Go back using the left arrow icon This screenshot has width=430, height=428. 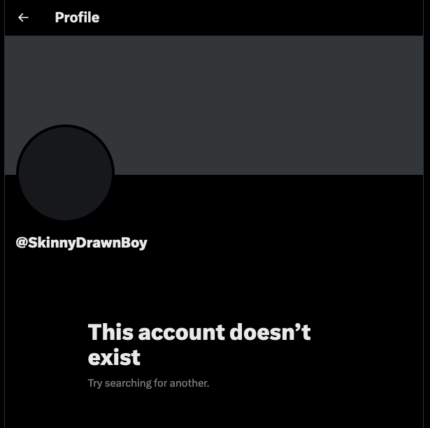pos(23,18)
